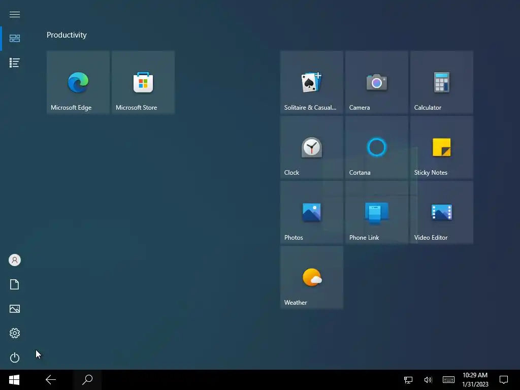Open the Photos app tile
The image size is (520, 390).
point(311,212)
